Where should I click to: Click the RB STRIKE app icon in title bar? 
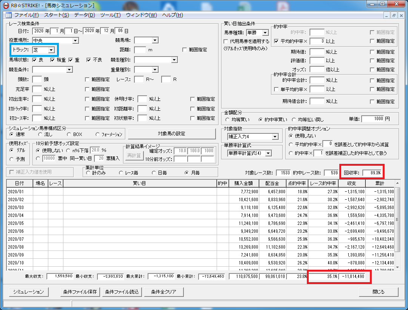6,5
